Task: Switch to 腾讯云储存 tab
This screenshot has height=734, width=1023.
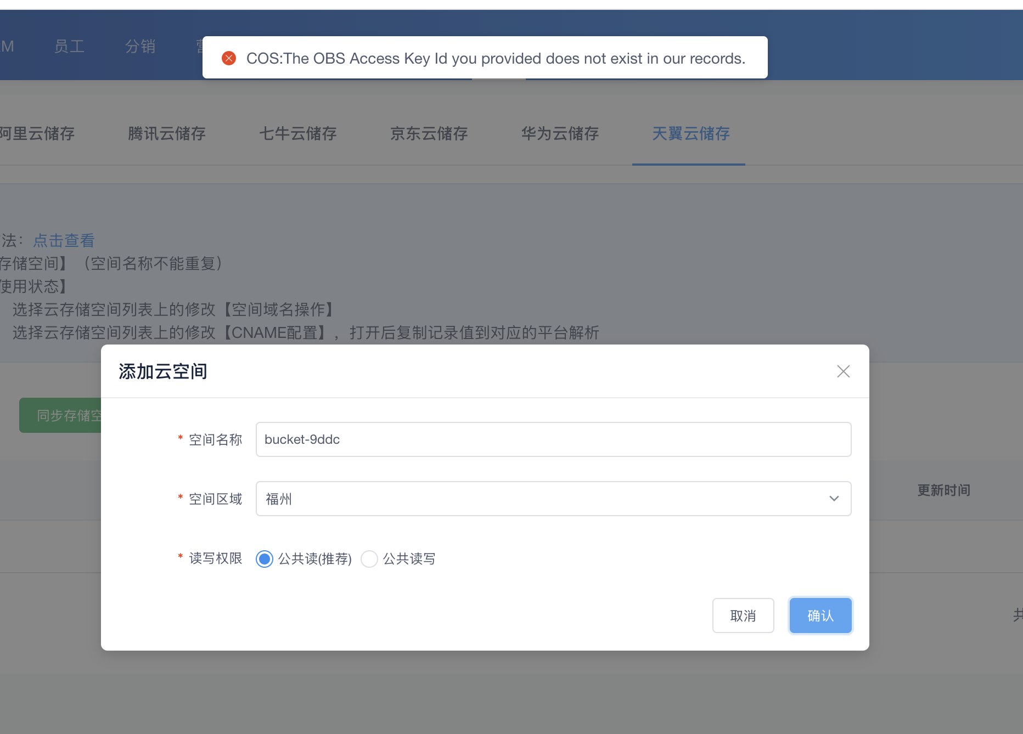Action: tap(167, 133)
